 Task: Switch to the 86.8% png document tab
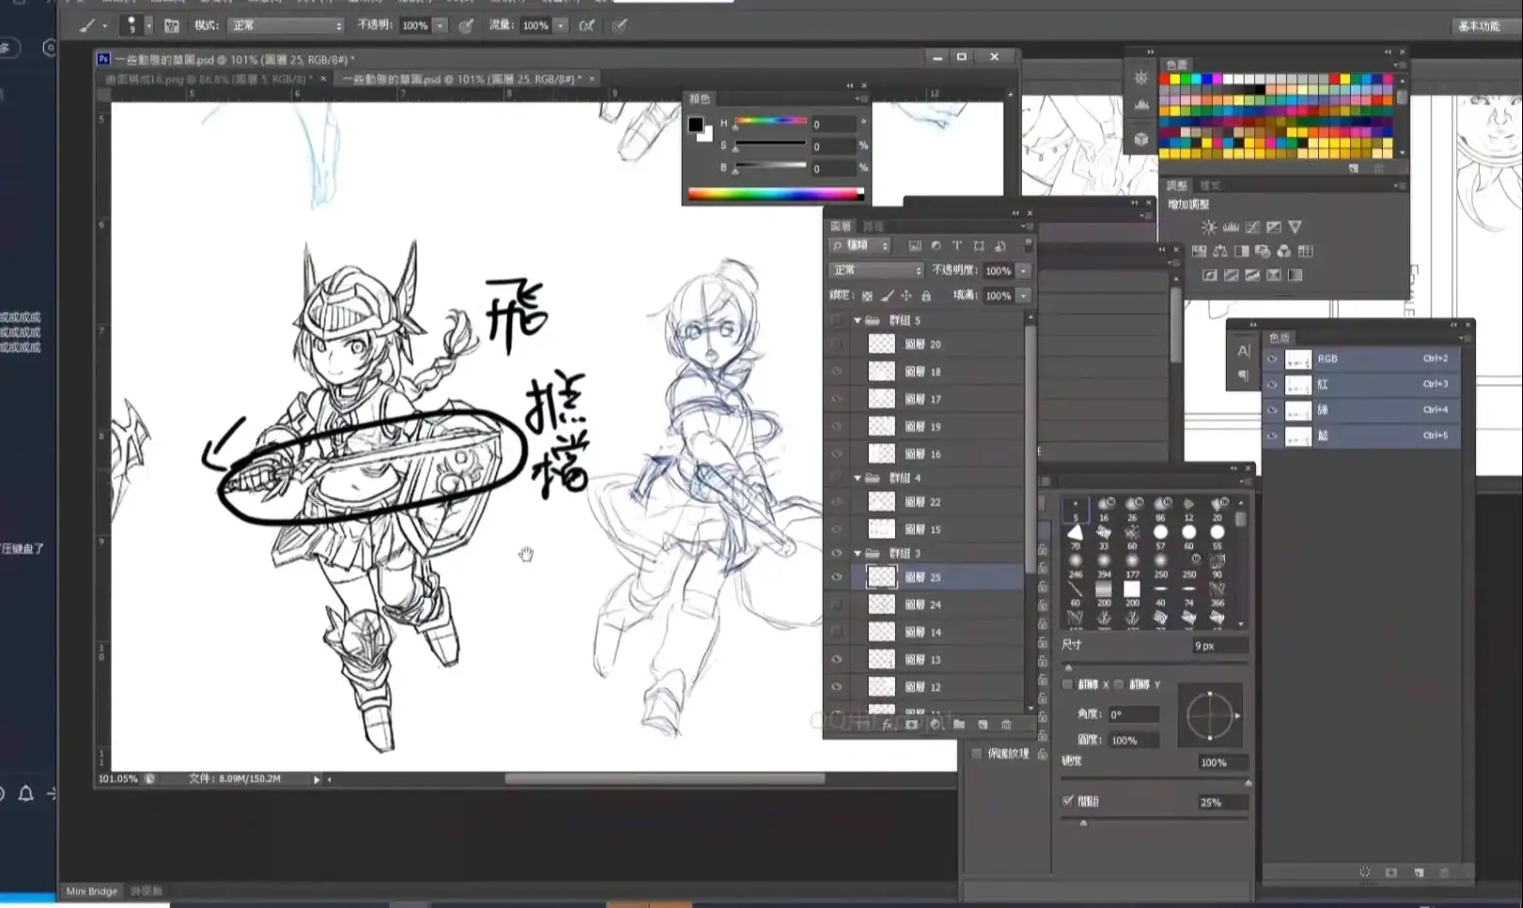click(x=212, y=79)
